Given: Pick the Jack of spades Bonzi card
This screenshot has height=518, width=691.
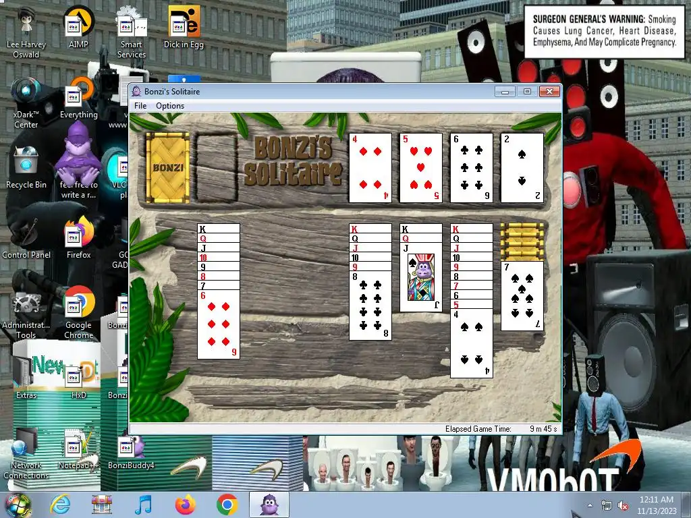Looking at the screenshot, I should coord(421,277).
